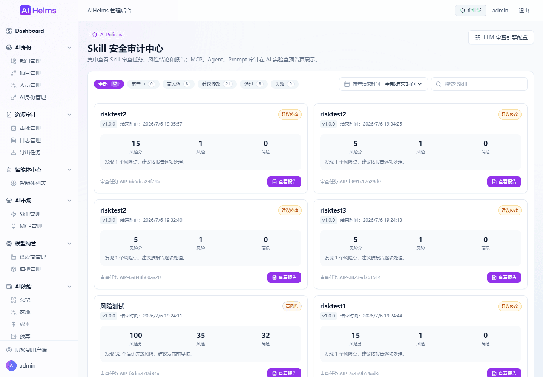Click the AI身份 fingerprint icon
The height and width of the screenshot is (377, 543).
pos(9,48)
